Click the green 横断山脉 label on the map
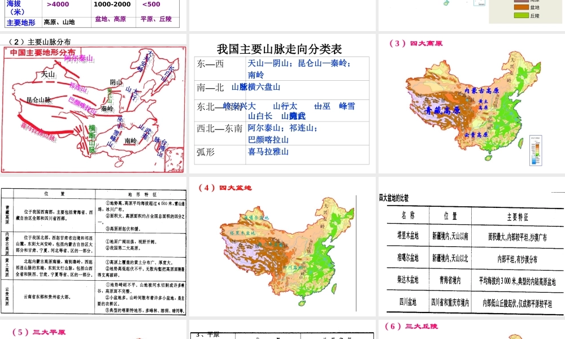The width and height of the screenshot is (565, 339). point(92,138)
